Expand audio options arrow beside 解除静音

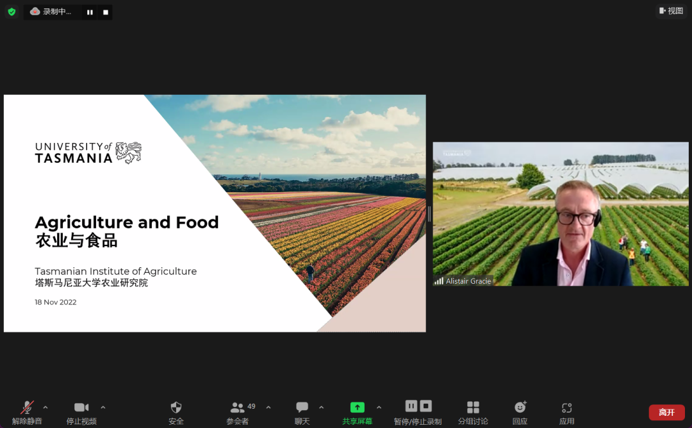point(45,407)
